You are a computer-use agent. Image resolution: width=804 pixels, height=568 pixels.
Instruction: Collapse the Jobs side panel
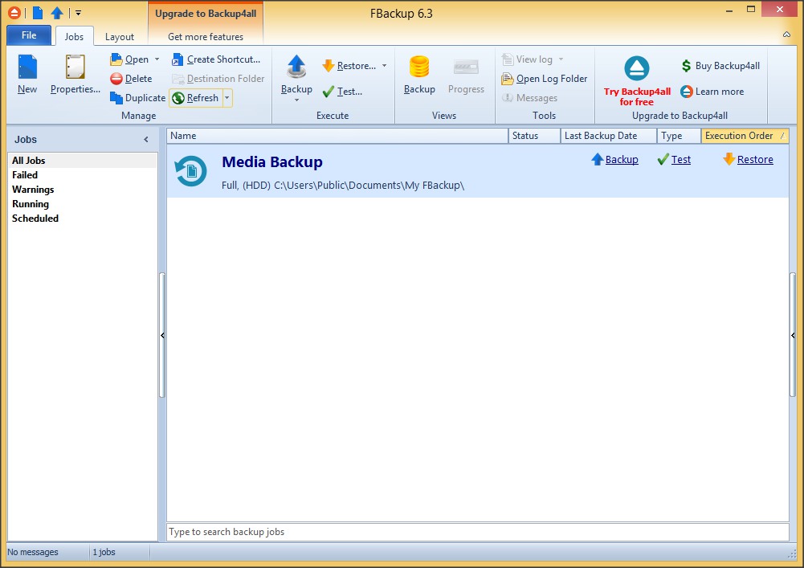[146, 140]
